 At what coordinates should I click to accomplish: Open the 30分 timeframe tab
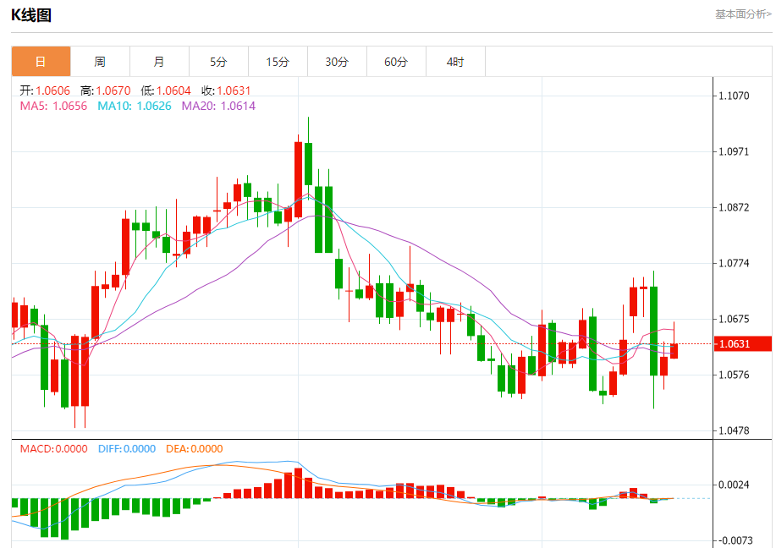337,62
